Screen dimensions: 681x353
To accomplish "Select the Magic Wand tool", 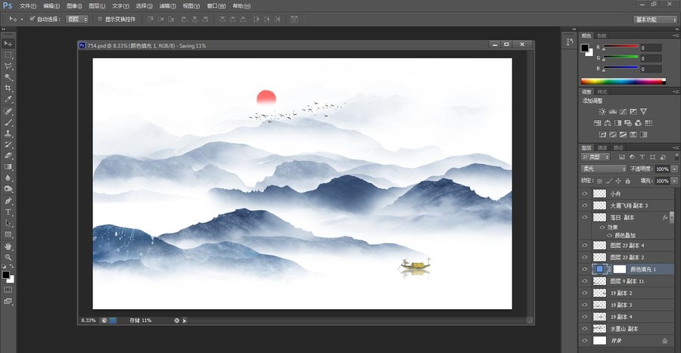I will click(x=8, y=77).
